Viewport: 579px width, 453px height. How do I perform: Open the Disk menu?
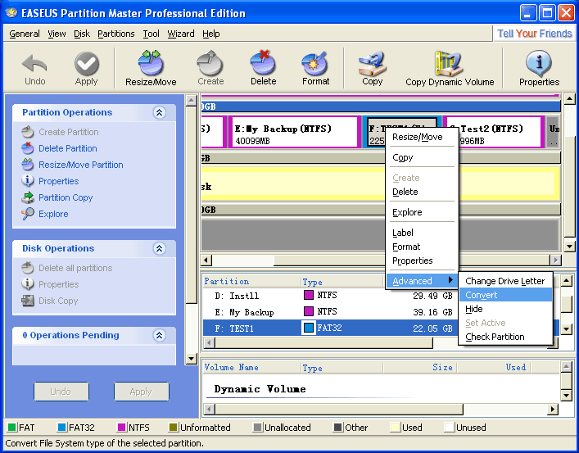82,34
